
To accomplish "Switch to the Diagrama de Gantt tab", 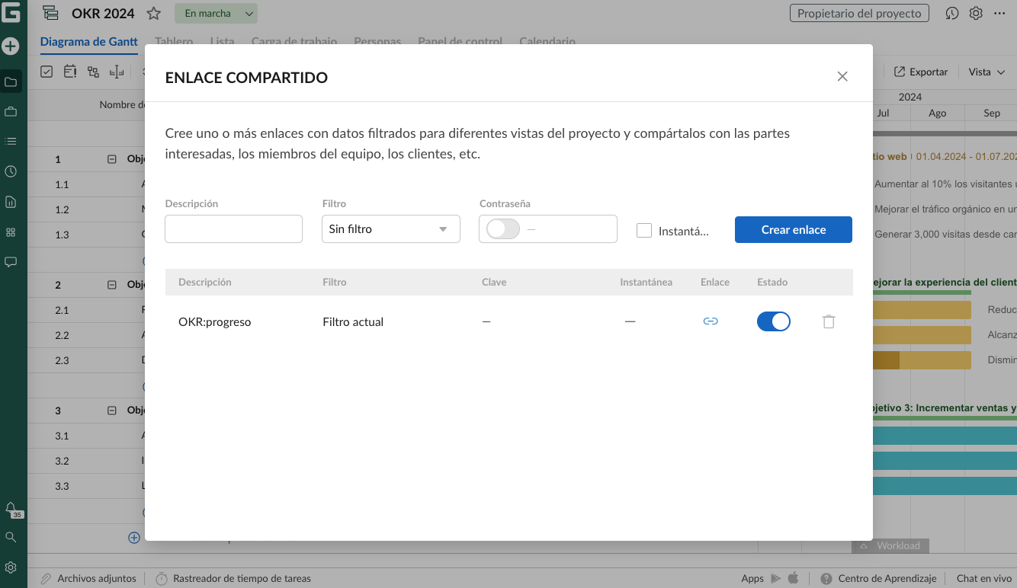I will pos(89,42).
